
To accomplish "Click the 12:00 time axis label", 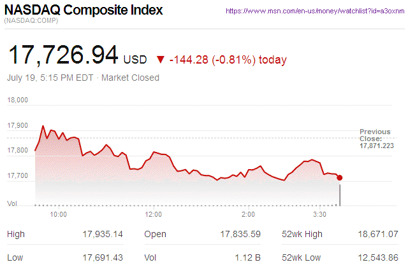I will (x=154, y=215).
